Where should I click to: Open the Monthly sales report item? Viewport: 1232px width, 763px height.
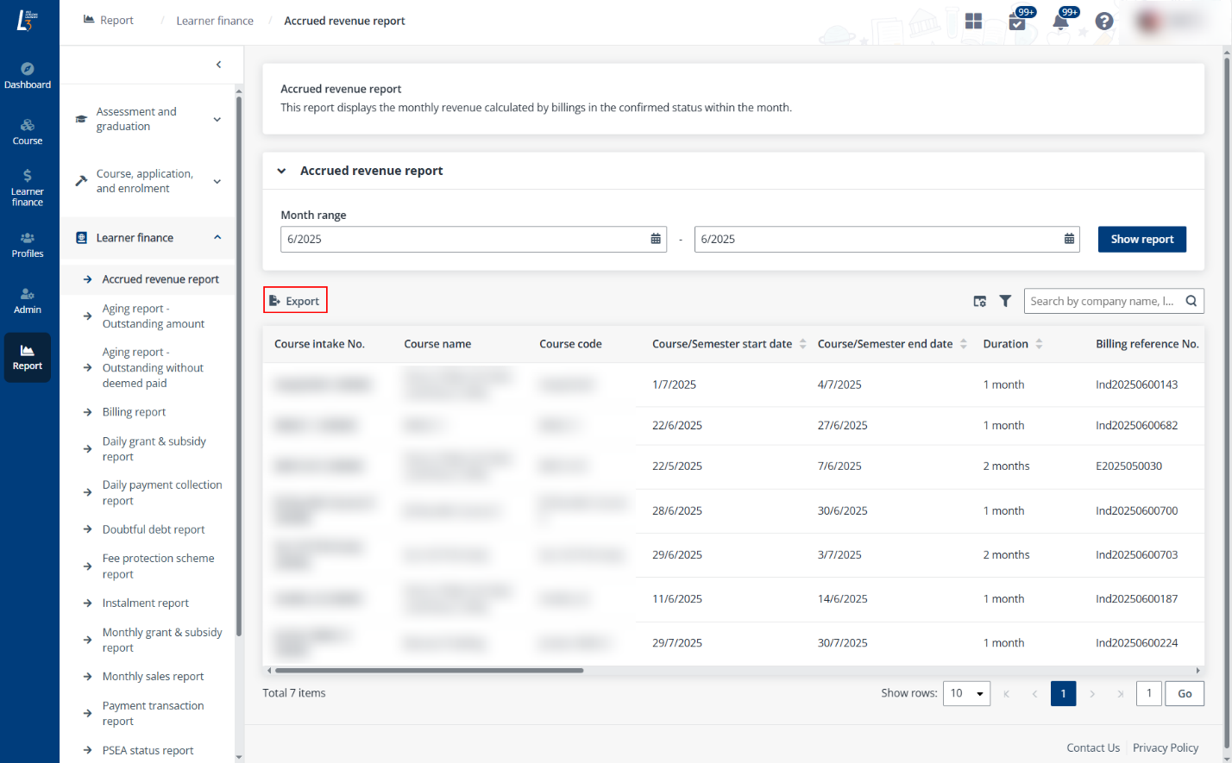153,677
